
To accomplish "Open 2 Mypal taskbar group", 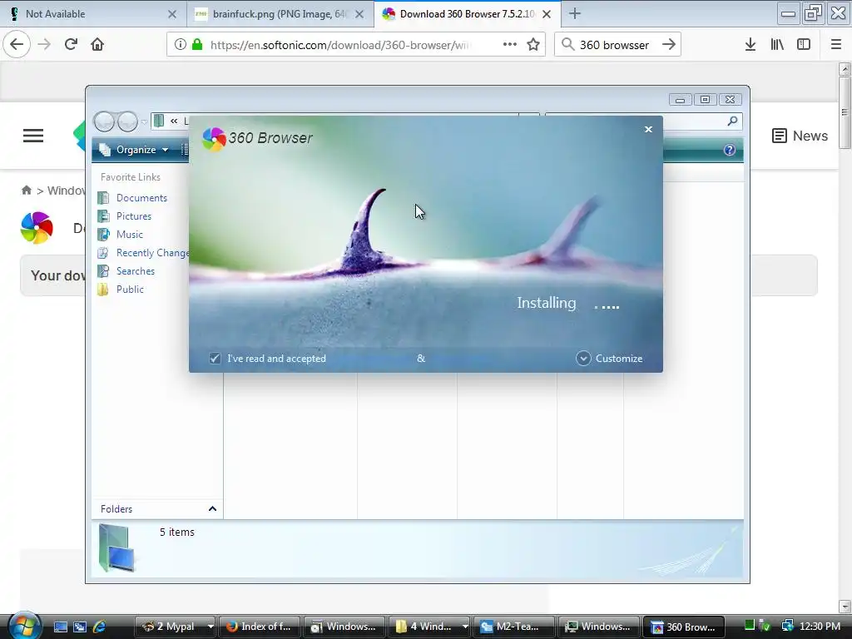I will tap(169, 627).
